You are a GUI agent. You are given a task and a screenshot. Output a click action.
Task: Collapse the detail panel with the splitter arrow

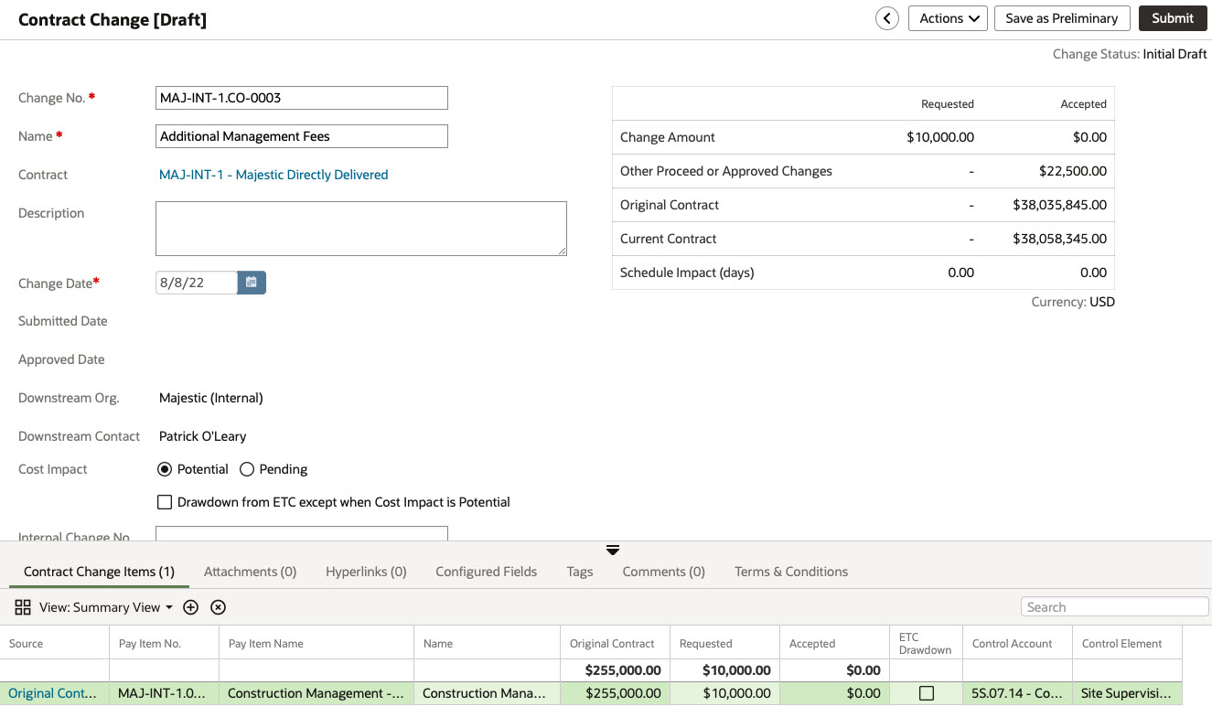coord(613,550)
